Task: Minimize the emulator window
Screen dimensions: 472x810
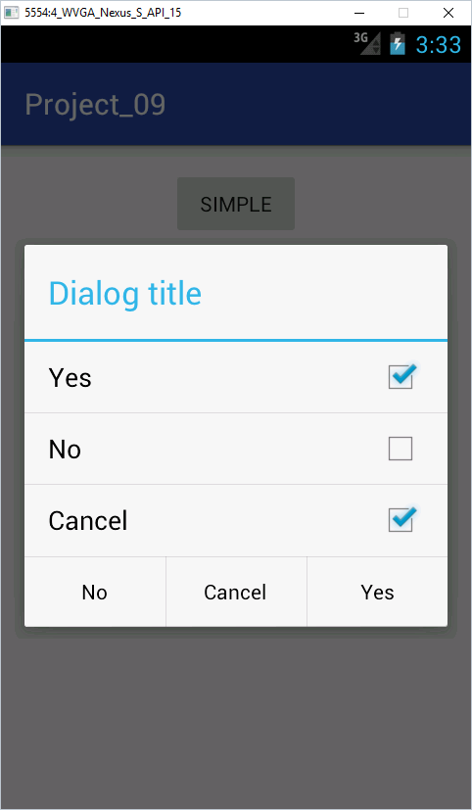Action: point(358,13)
